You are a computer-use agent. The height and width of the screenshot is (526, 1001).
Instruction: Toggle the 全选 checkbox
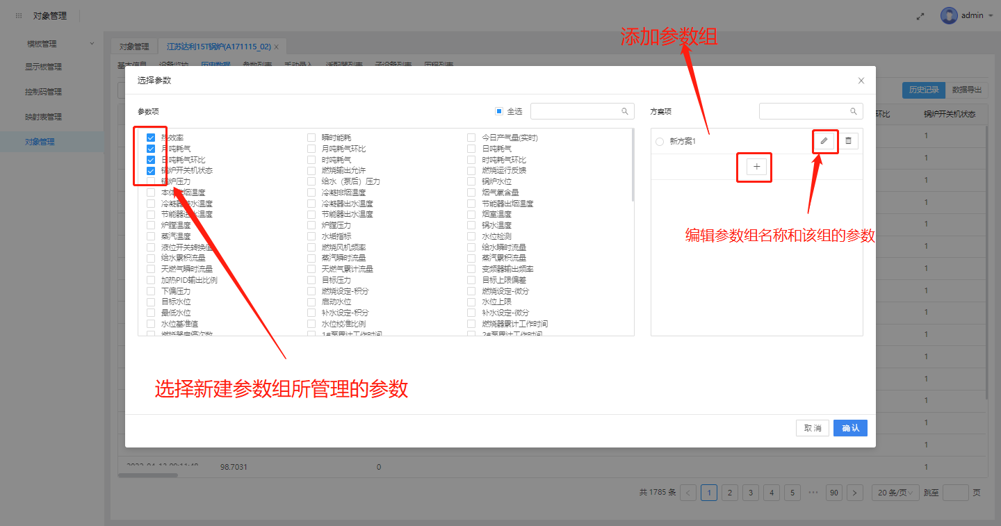click(x=499, y=111)
